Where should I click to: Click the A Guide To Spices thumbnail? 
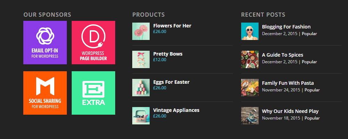(x=250, y=59)
